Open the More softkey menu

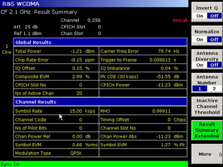(x=207, y=154)
